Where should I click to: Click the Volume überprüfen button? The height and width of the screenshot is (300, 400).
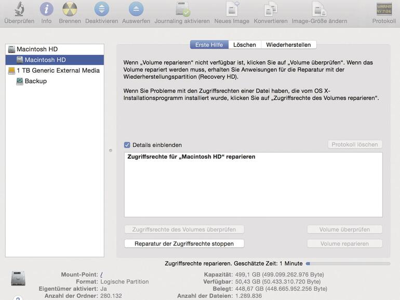click(344, 229)
